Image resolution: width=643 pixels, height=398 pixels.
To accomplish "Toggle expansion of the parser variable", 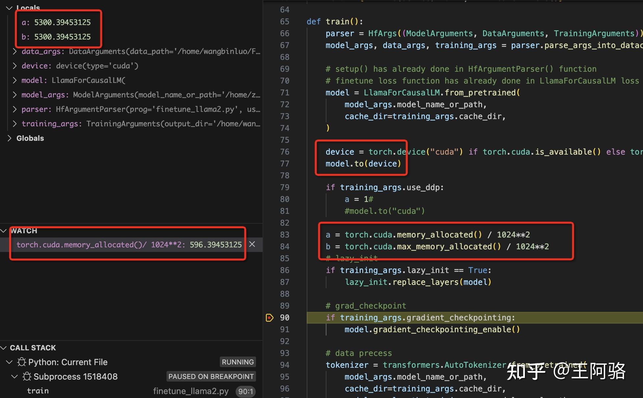I will point(14,109).
